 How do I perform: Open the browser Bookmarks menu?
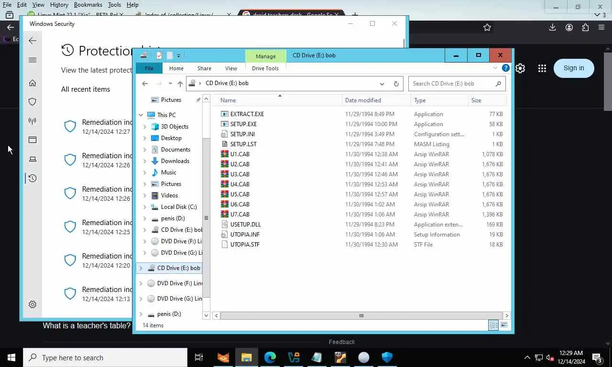click(x=88, y=5)
